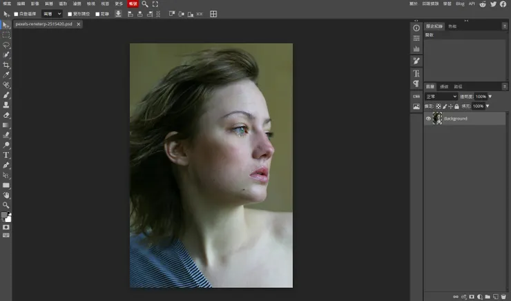Open the blend mode 正常 dropdown
This screenshot has width=511, height=301.
coord(441,97)
